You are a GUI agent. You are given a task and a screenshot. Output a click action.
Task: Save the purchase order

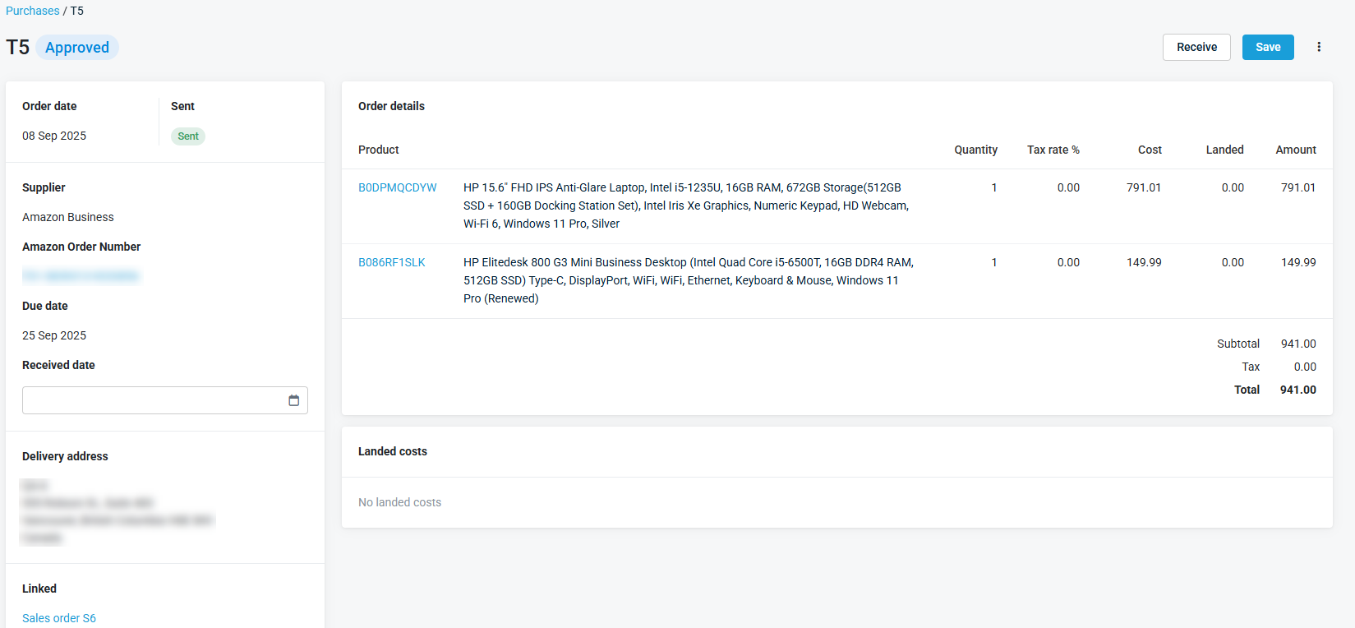[x=1267, y=47]
